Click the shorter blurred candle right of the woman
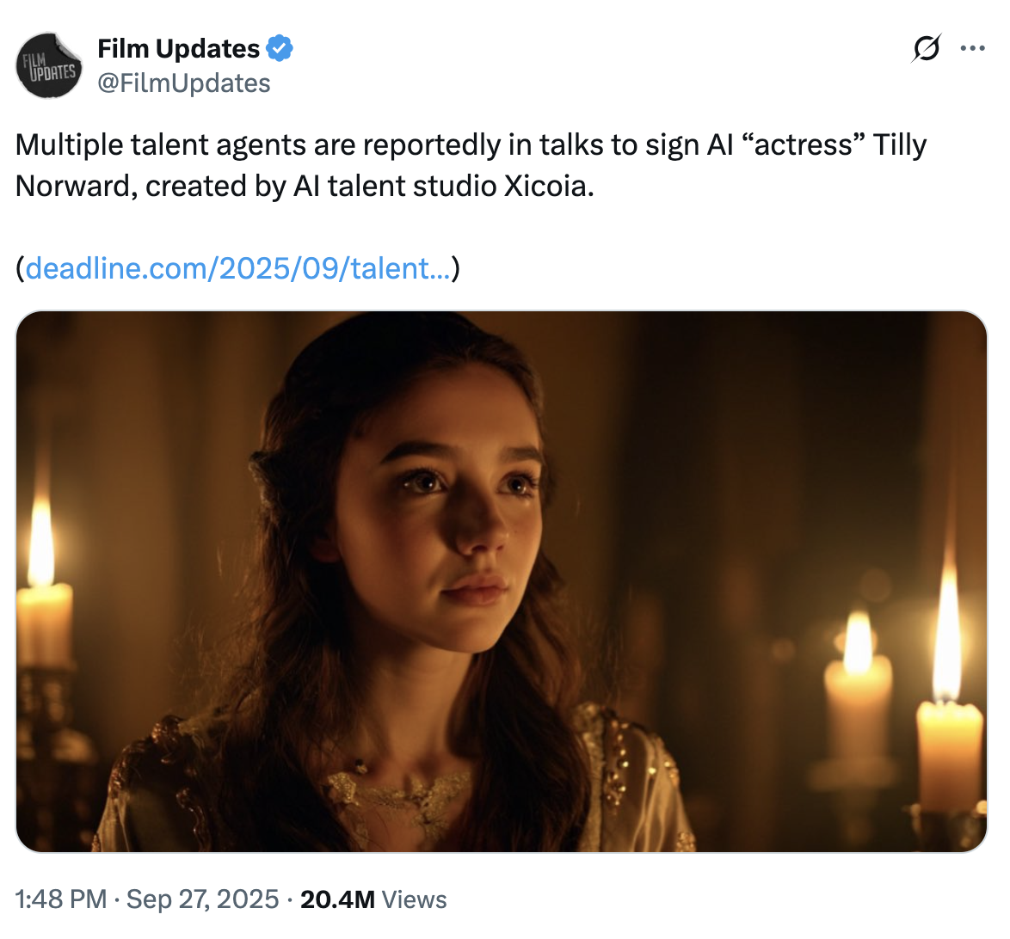 pyautogui.click(x=858, y=688)
